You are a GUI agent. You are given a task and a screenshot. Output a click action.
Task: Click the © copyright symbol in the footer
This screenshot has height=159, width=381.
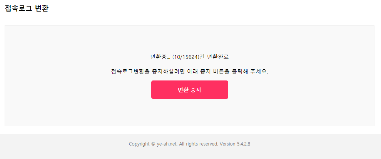tap(153, 144)
